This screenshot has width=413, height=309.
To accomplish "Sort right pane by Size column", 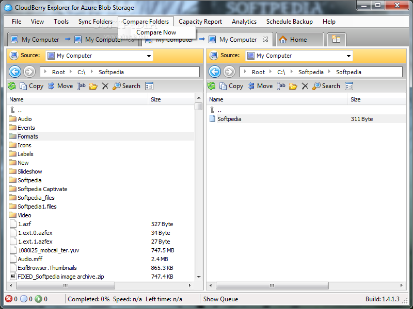I will (x=377, y=99).
